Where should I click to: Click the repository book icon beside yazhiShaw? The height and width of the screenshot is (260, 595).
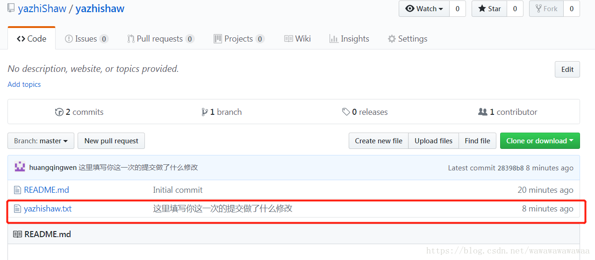(11, 8)
